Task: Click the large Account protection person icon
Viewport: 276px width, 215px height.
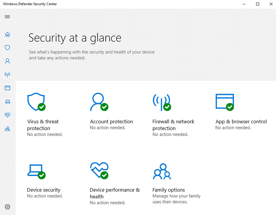Action: pos(99,102)
